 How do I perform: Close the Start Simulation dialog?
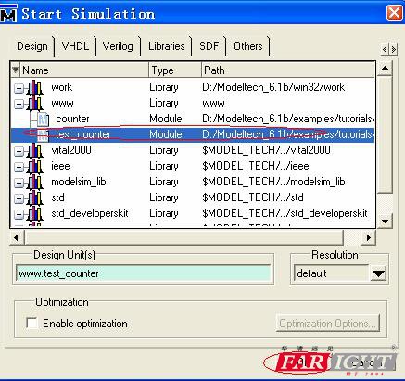[395, 13]
